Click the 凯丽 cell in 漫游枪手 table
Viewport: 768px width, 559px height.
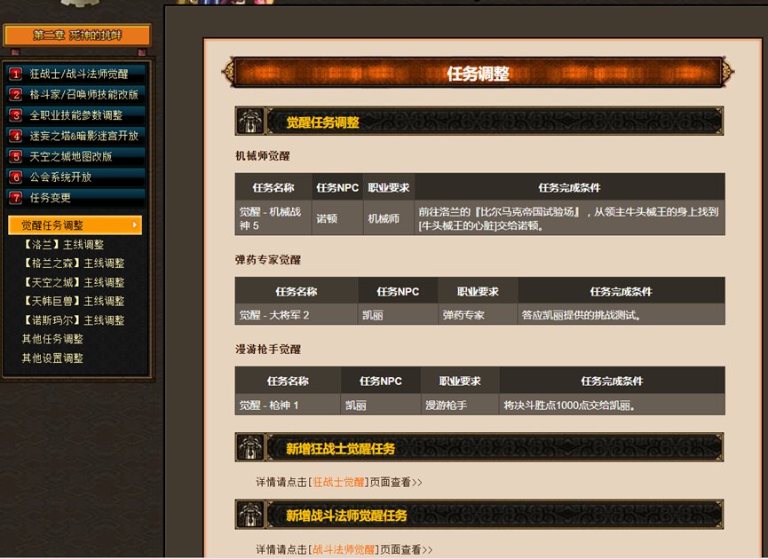(381, 405)
